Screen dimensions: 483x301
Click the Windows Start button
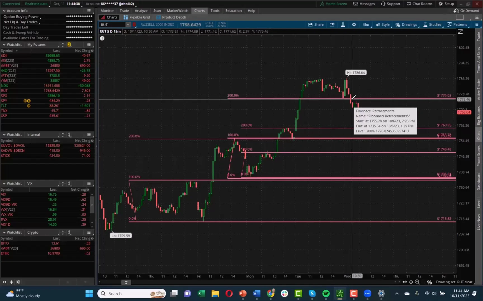(x=89, y=293)
